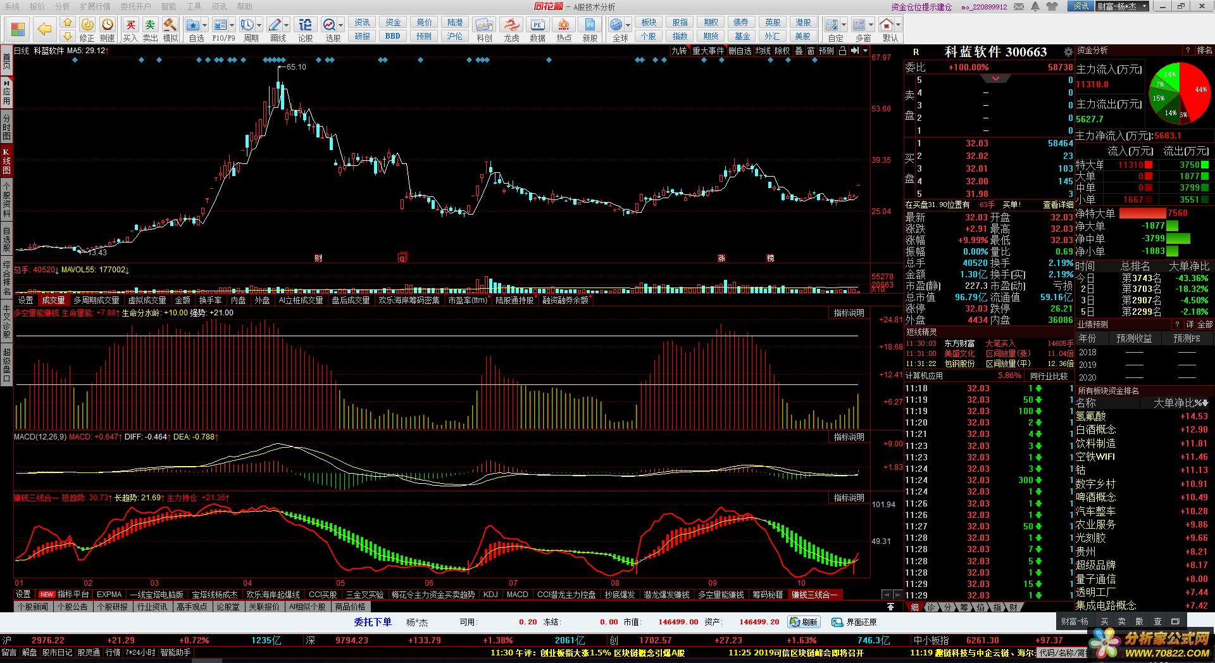
Task: Toggle 预测 forecast on chart
Action: tap(826, 51)
